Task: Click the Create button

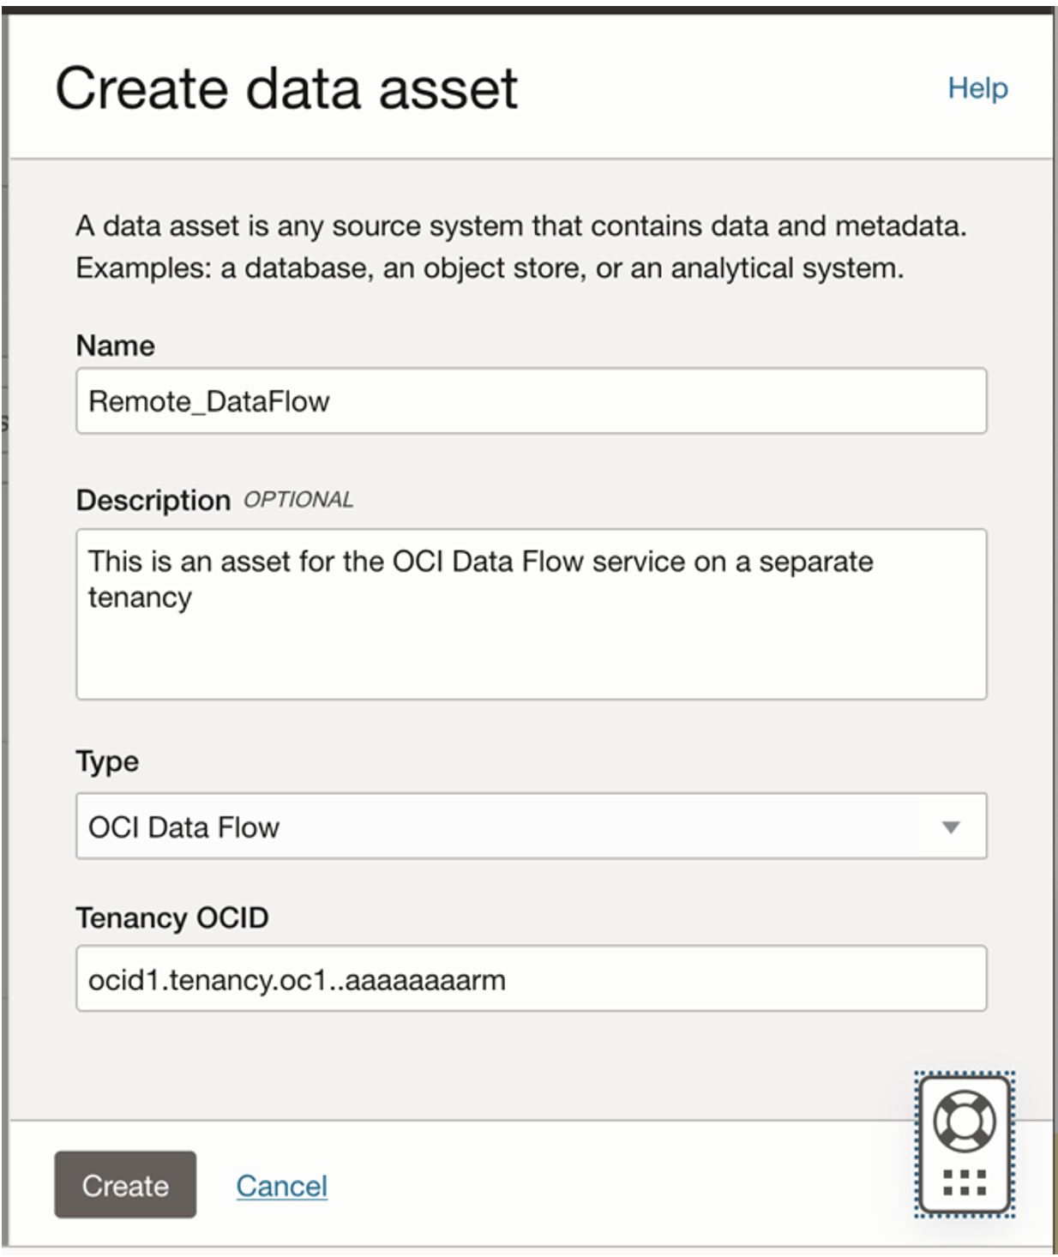Action: tap(124, 1186)
